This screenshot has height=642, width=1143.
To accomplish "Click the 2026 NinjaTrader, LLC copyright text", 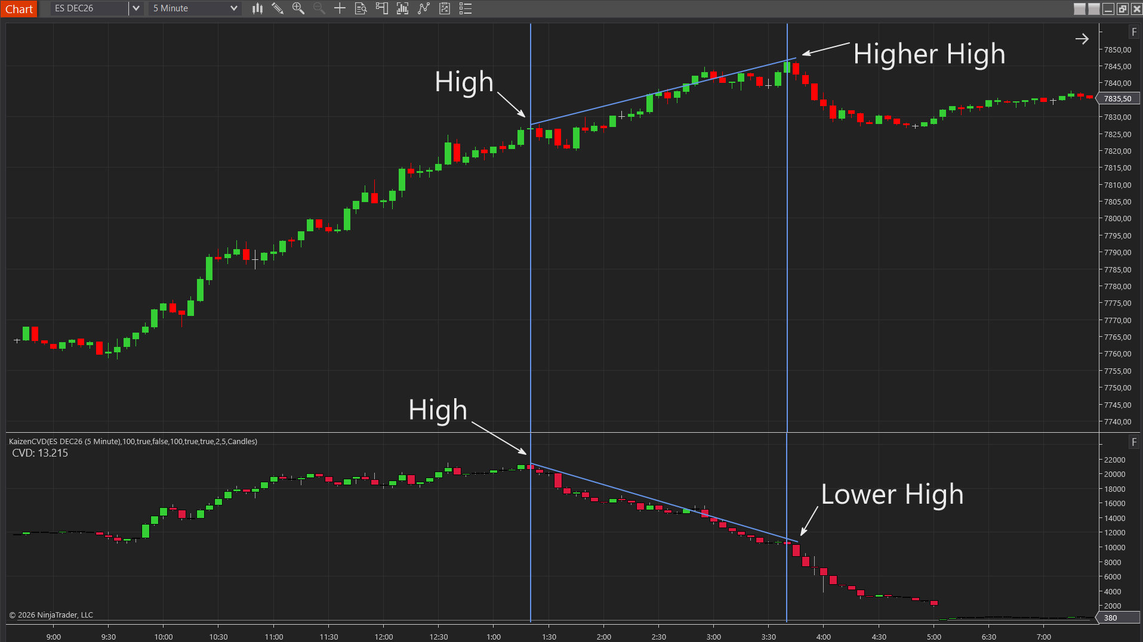I will (x=51, y=615).
